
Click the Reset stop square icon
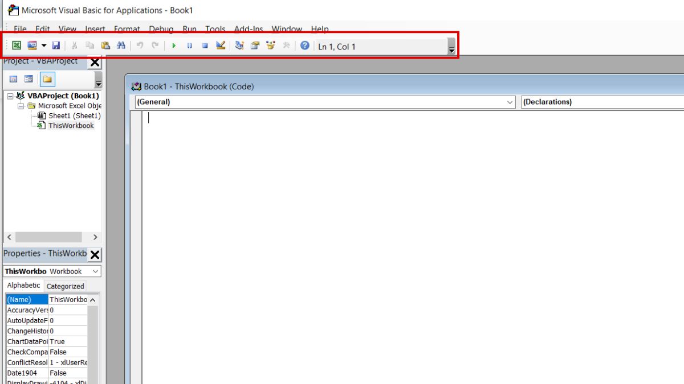tap(205, 46)
